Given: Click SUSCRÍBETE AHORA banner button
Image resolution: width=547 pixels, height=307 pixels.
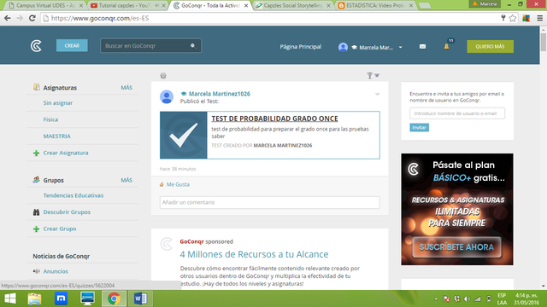Looking at the screenshot, I should point(456,247).
